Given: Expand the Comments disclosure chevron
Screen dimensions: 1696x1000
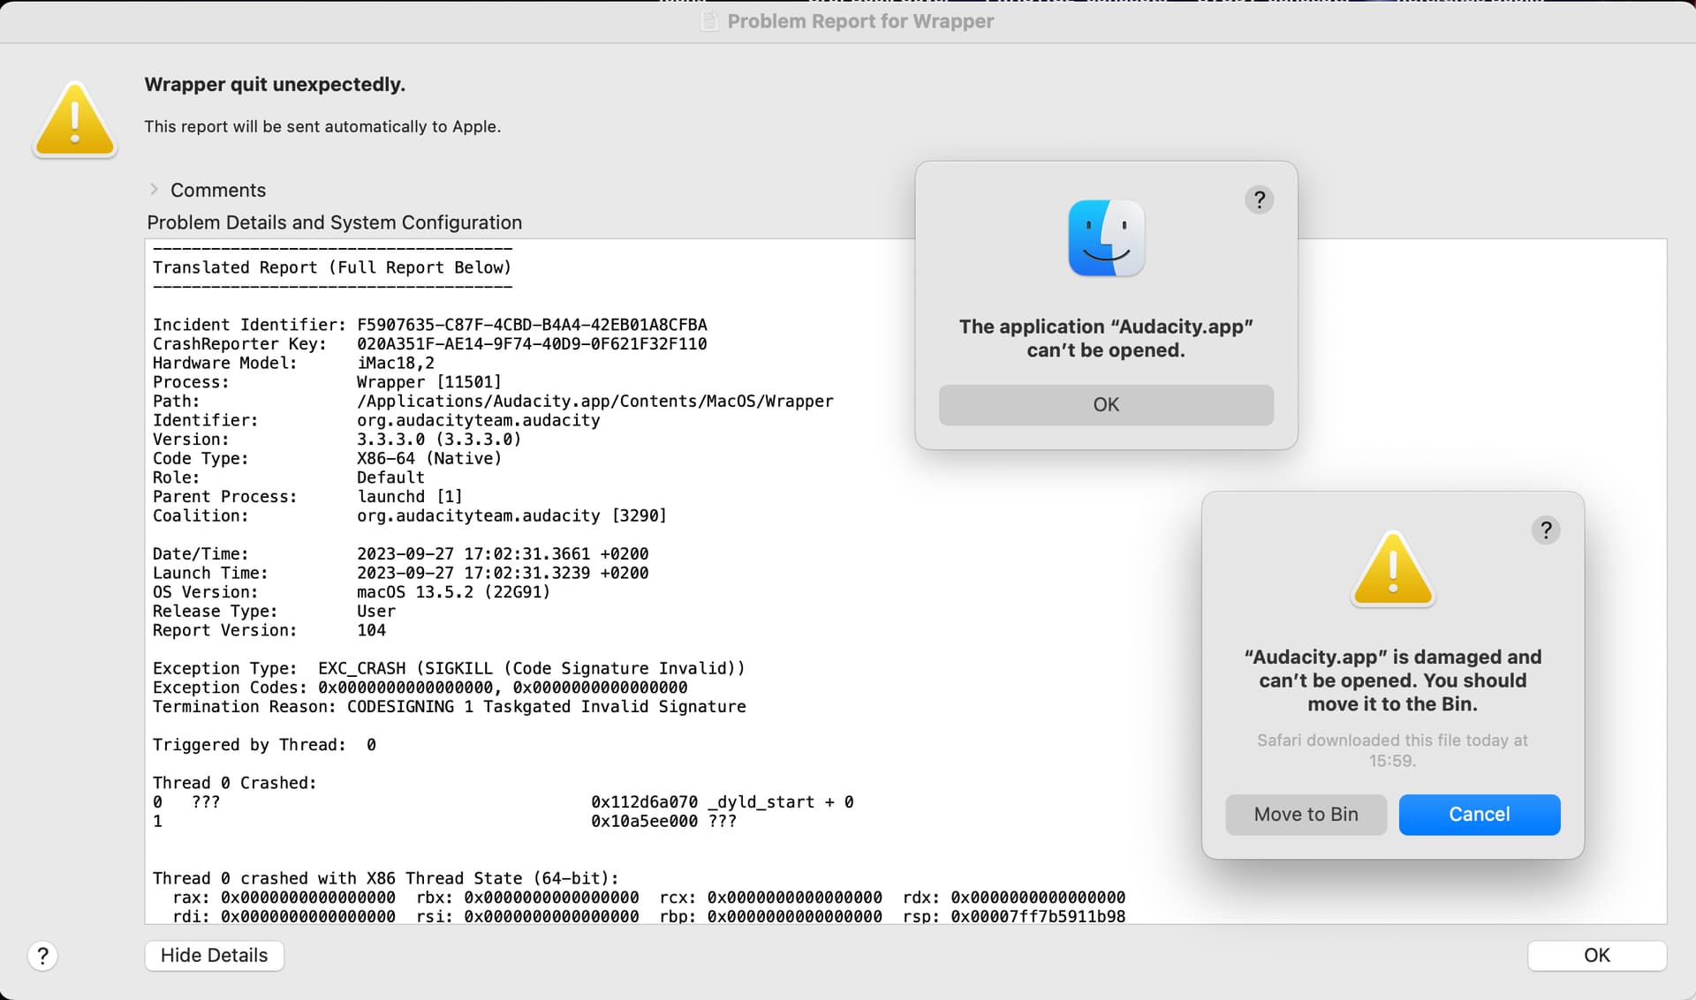Looking at the screenshot, I should coord(154,190).
